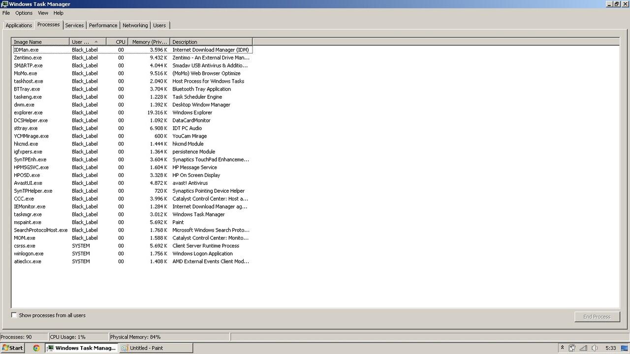Viewport: 630px width, 354px height.
Task: Click the Windows Explorer description cell
Action: coord(192,113)
